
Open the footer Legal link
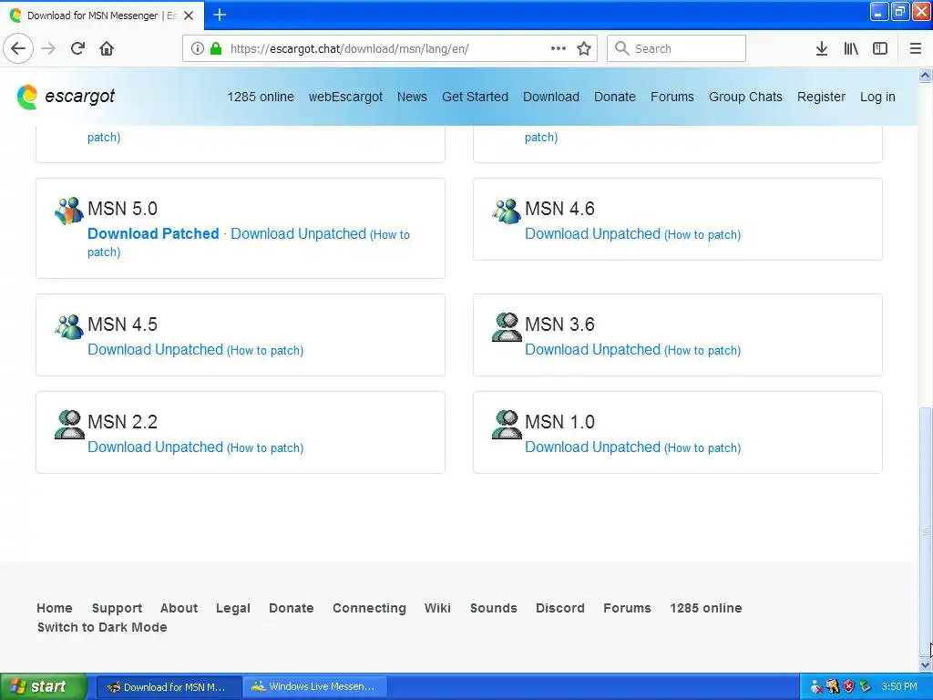coord(232,608)
